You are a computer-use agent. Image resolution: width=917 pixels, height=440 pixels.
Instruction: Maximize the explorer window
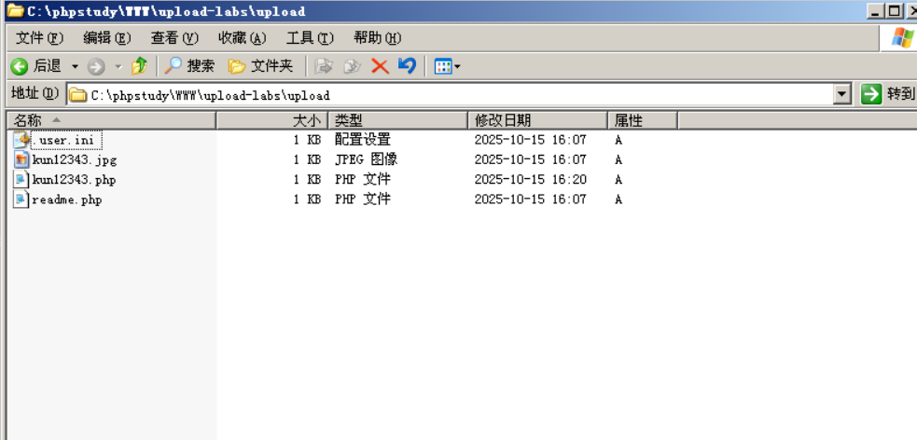coord(895,10)
